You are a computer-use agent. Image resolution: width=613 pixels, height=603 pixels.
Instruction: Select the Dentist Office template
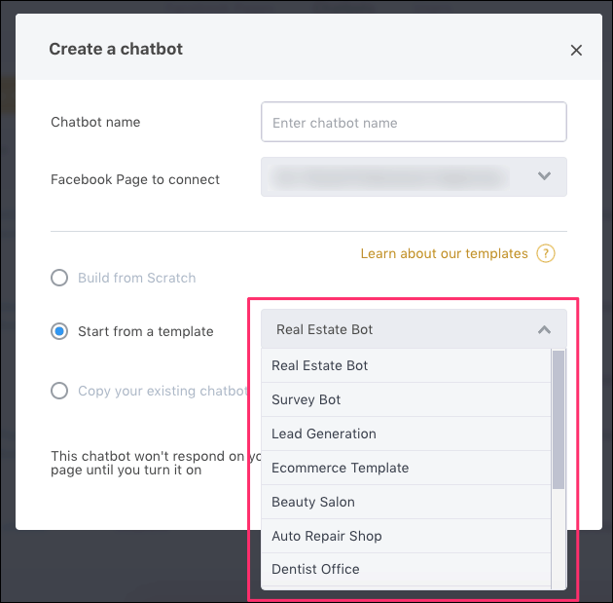click(406, 569)
